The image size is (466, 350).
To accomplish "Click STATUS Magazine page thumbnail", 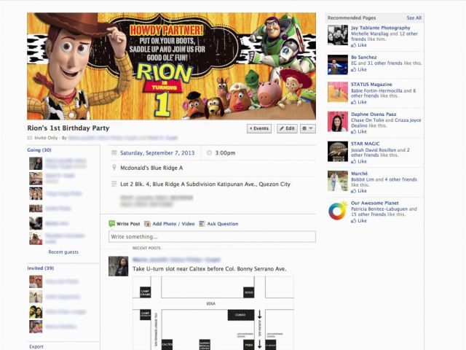I will 338,92.
